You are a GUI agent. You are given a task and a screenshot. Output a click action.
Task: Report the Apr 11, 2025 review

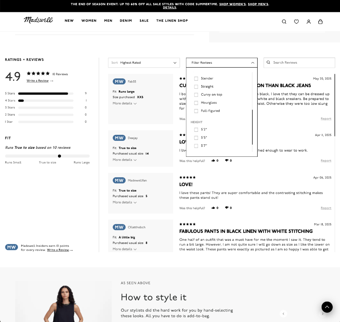[x=326, y=161]
